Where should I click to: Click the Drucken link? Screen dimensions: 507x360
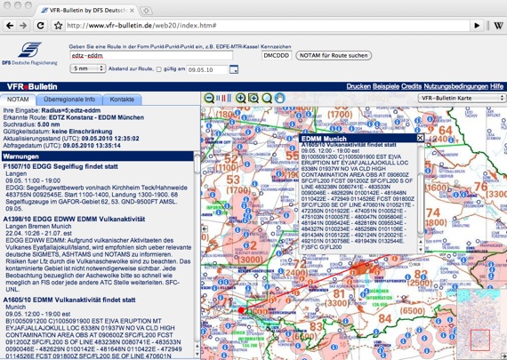358,86
